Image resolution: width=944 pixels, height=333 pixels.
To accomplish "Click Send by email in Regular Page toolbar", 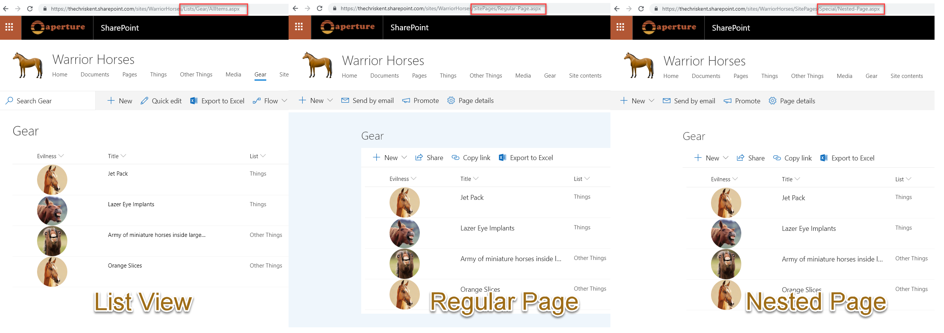I will pos(368,100).
